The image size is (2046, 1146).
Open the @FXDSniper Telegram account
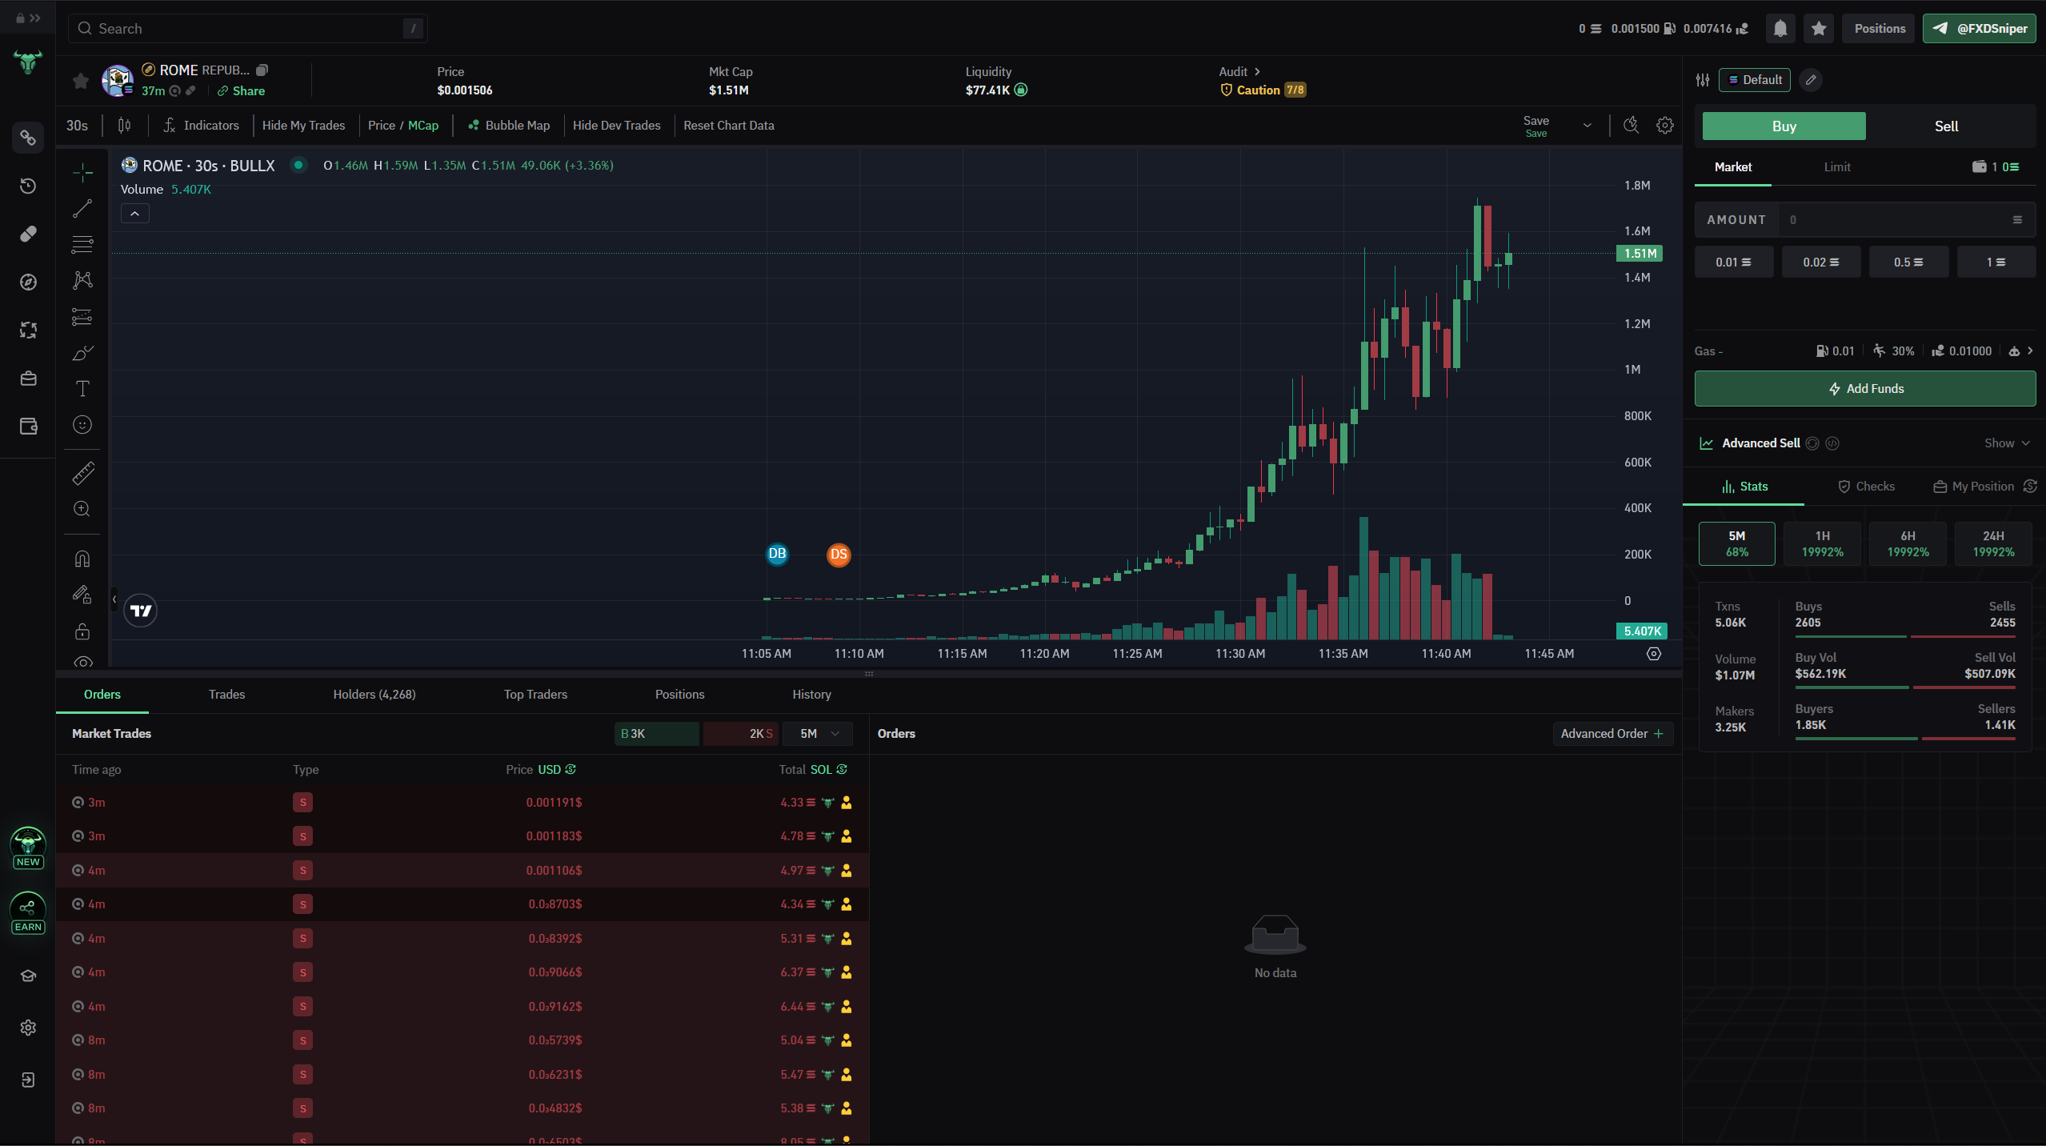(x=1980, y=29)
